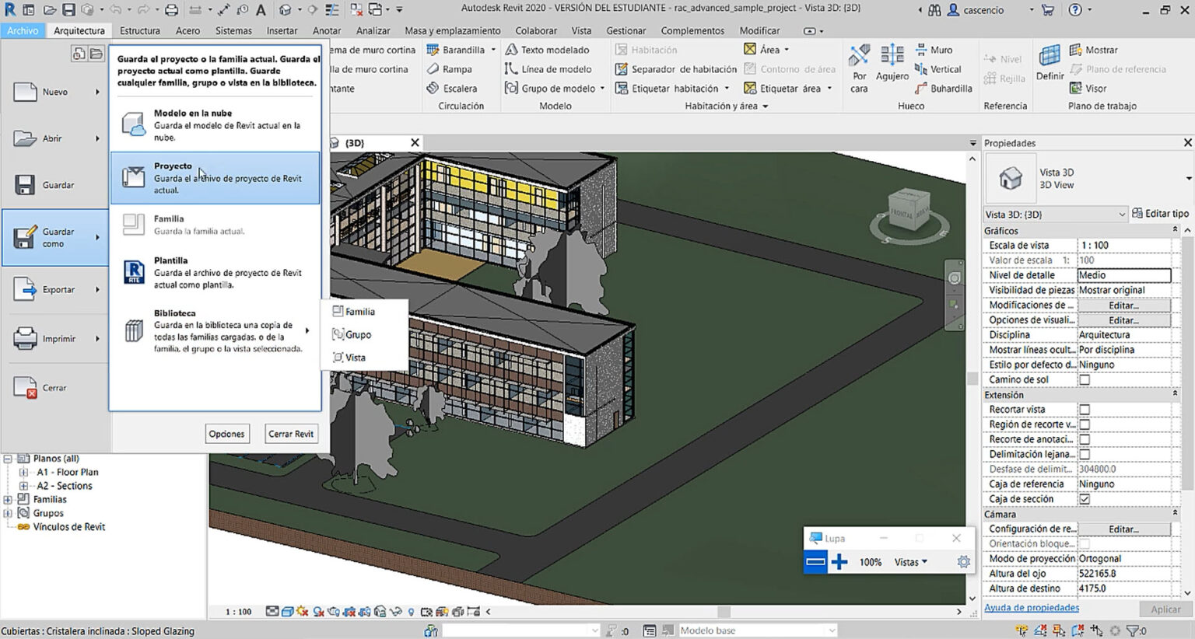
Task: Select the Muro opening tool
Action: 934,50
